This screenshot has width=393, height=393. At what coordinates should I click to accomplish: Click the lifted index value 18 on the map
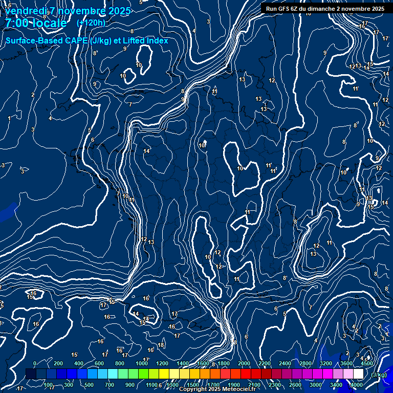point(161,345)
